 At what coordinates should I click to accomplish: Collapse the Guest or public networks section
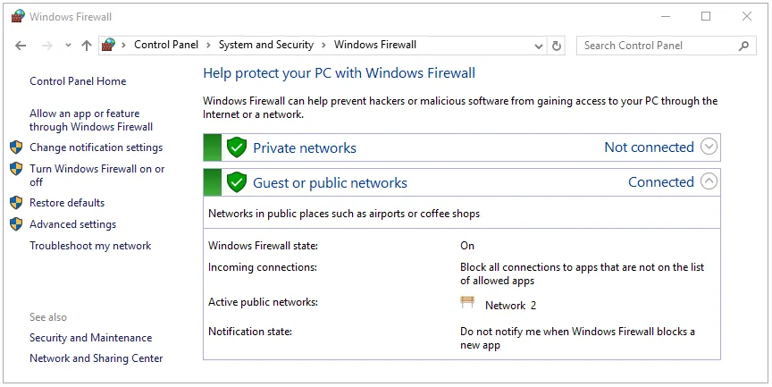click(x=709, y=182)
